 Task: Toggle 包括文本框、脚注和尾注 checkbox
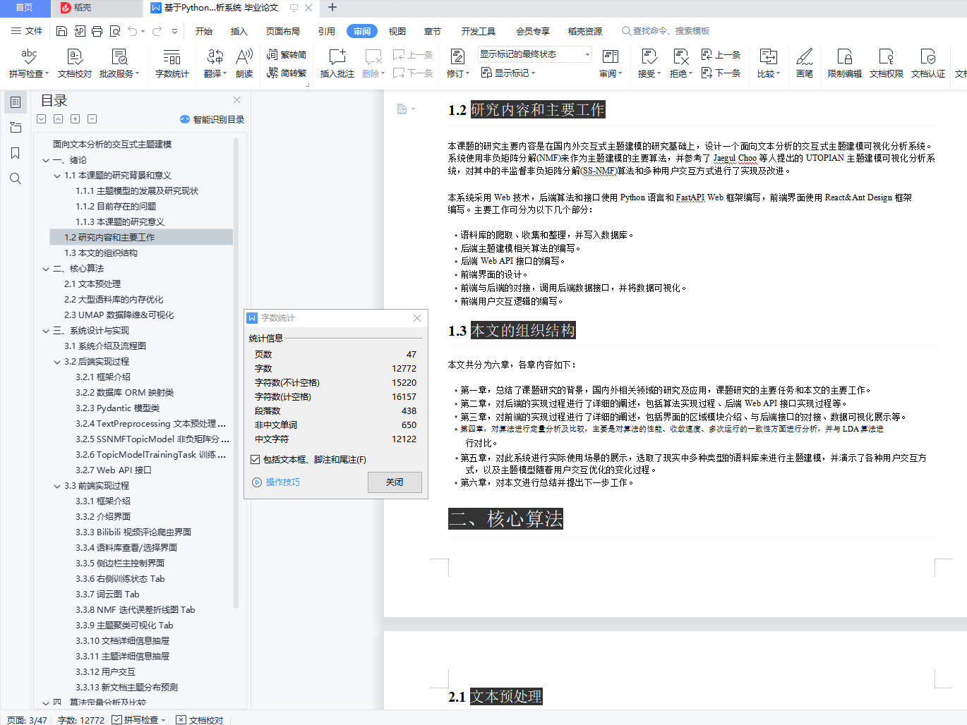point(256,460)
